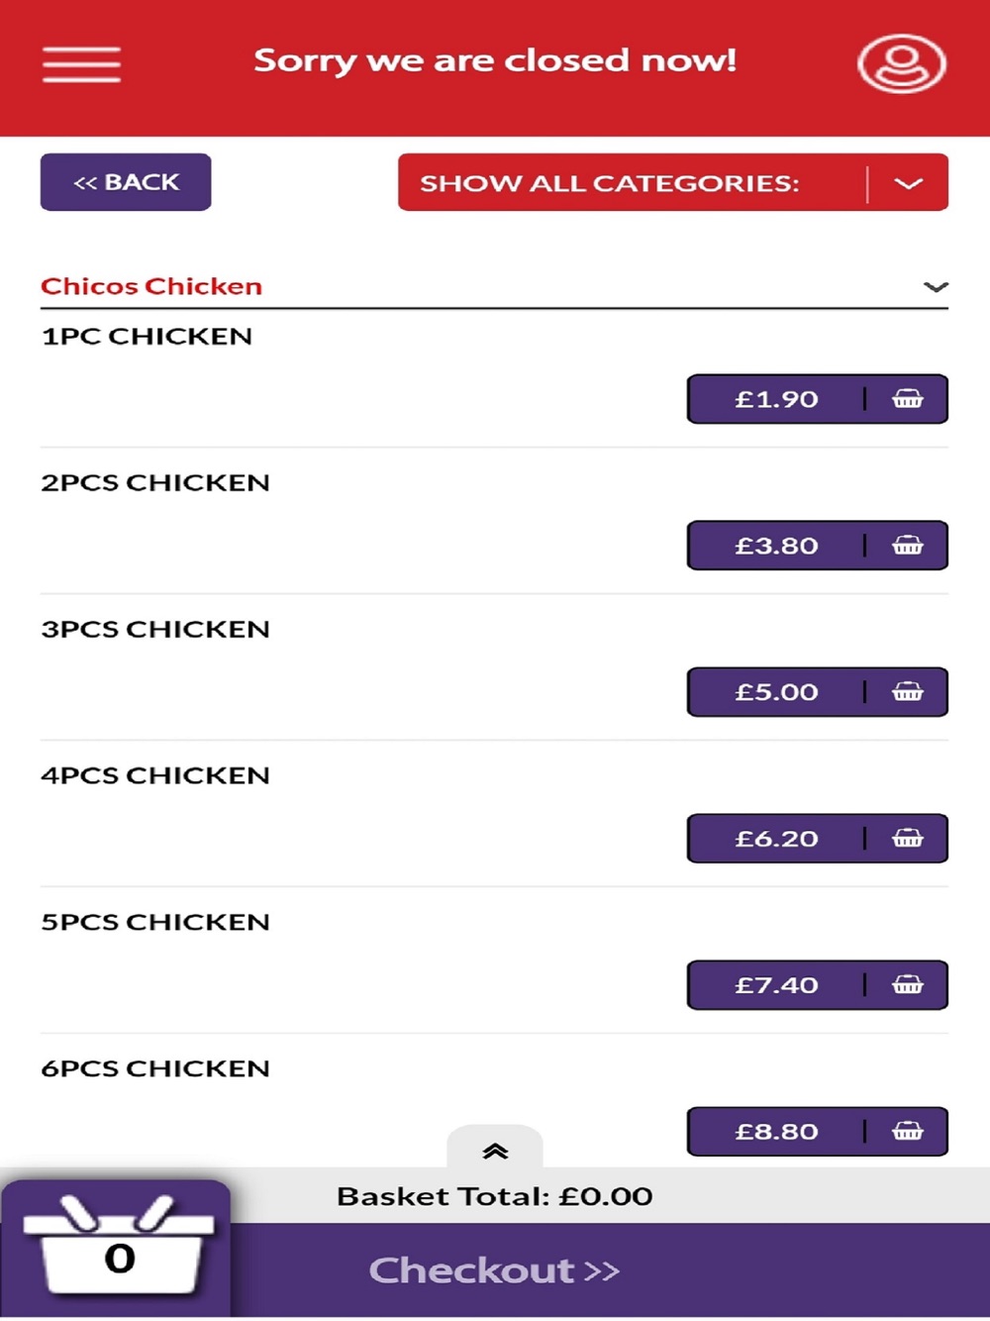Choose the 4PCS CHICKEN menu item
The width and height of the screenshot is (990, 1321).
tap(155, 775)
